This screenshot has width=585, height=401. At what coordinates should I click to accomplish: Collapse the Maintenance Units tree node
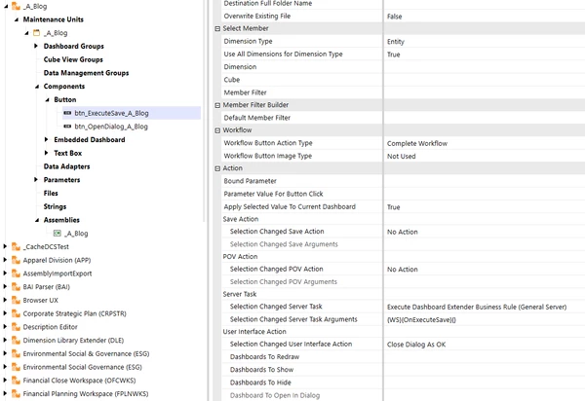[17, 19]
